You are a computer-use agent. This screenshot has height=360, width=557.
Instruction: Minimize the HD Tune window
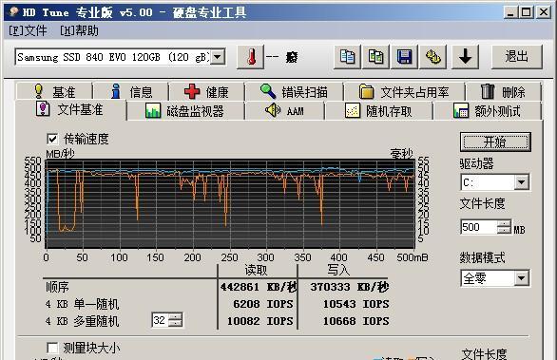[510, 12]
